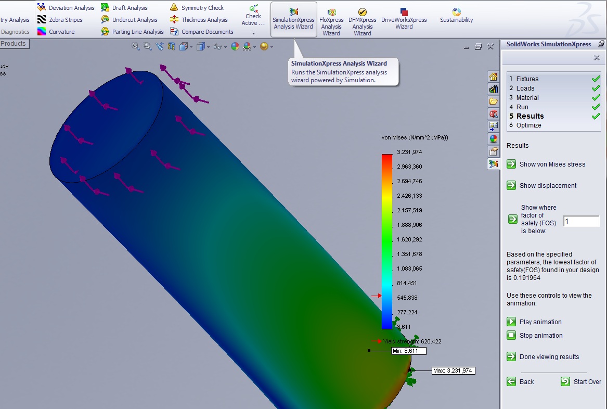Screen dimensions: 607x409
Task: Close the SimulationXpress wizard pane
Action: click(x=597, y=58)
